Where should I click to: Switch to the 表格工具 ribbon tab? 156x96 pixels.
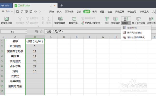tap(144, 12)
